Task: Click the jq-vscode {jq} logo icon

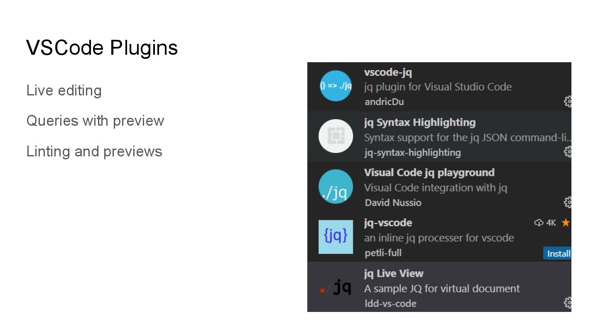Action: (x=336, y=237)
